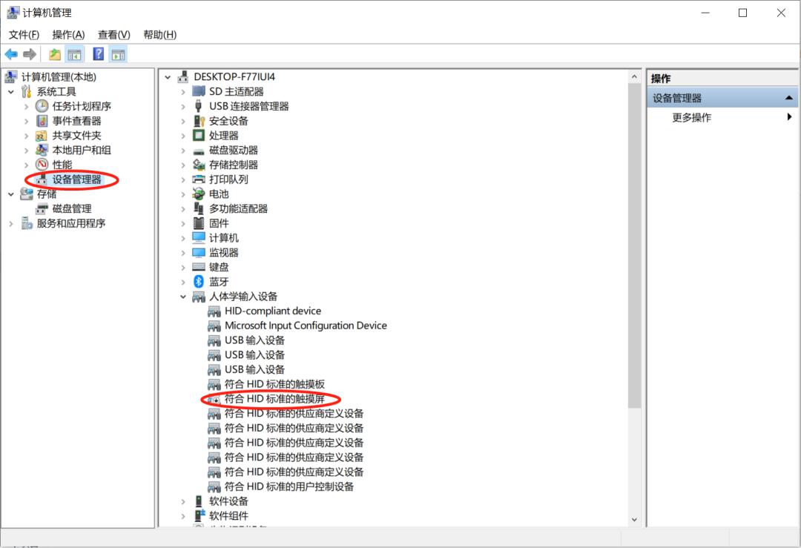This screenshot has height=548, width=801.
Task: Open Help using the question mark toolbar icon
Action: (98, 53)
